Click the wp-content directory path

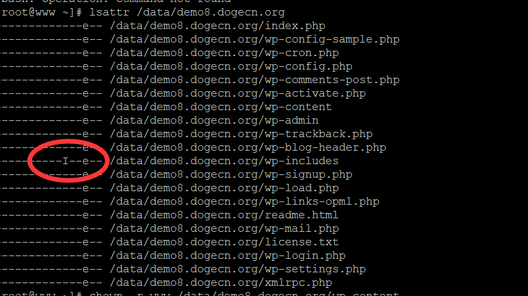pyautogui.click(x=220, y=107)
